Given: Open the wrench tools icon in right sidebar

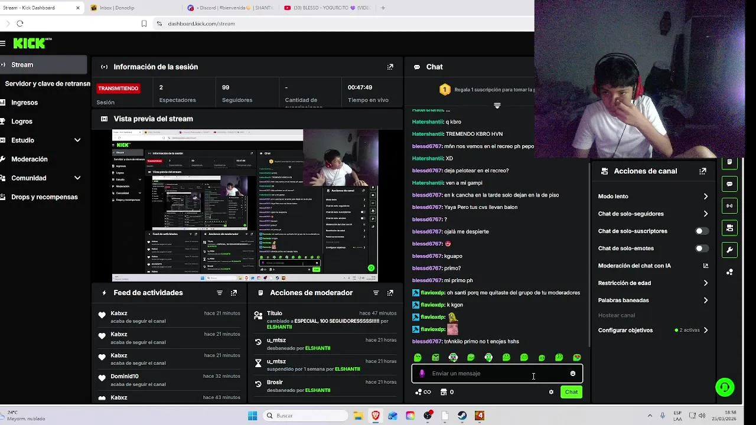Looking at the screenshot, I should pos(729,250).
